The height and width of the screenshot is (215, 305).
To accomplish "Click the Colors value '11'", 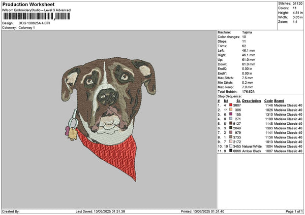I will pyautogui.click(x=294, y=8).
